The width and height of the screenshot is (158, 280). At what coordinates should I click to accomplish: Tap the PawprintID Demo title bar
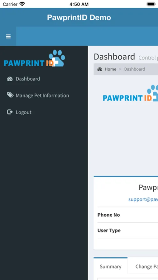[79, 17]
